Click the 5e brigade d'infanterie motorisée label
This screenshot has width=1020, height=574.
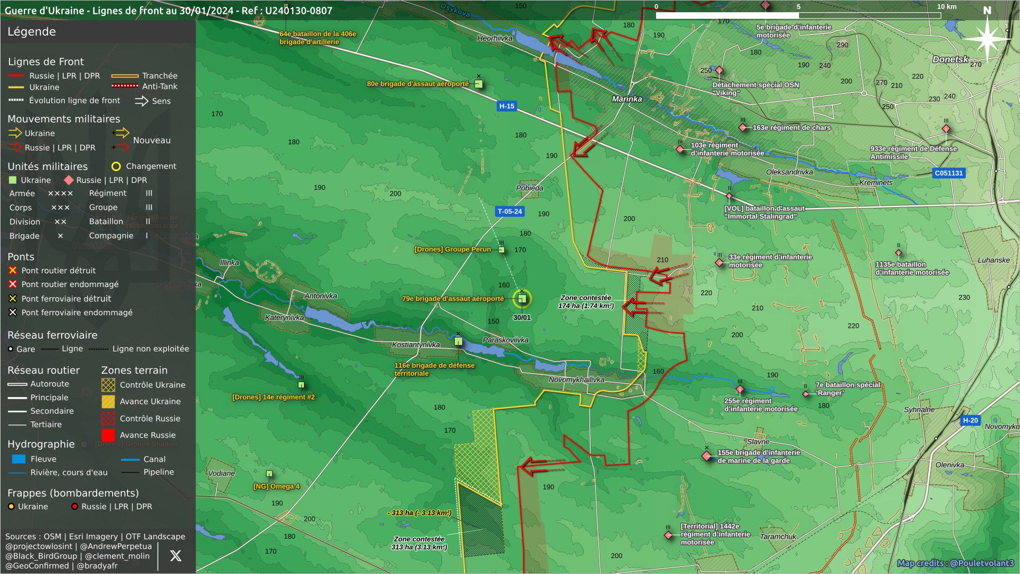(x=794, y=31)
